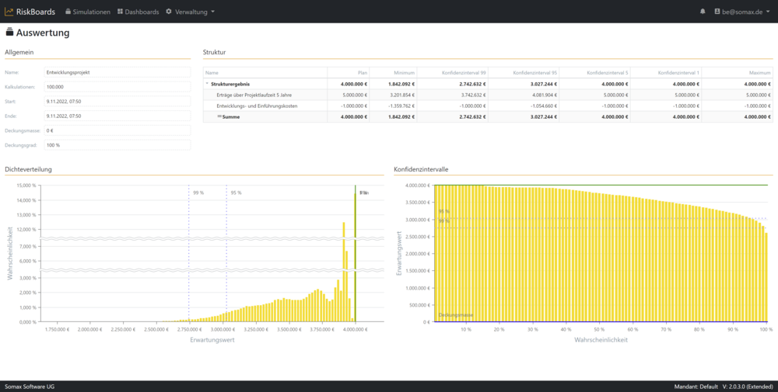Select the Erträge über Projektlaufzeit 5 Jahre row
The width and height of the screenshot is (778, 392).
tap(257, 95)
